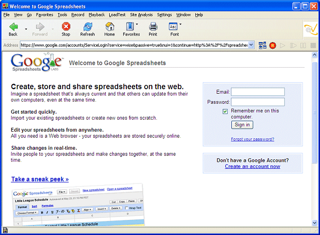Viewport: 320px width, 235px height.
Task: Click the eValid logo icon
Action: 310,29
